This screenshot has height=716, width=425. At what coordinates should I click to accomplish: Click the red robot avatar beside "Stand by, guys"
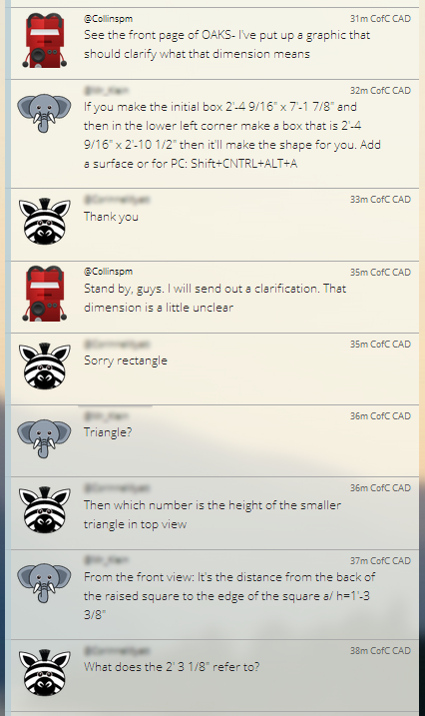pos(44,294)
